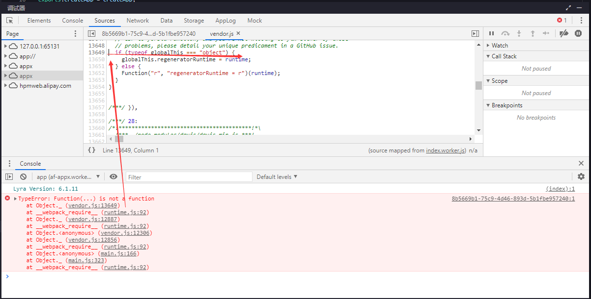Image resolution: width=591 pixels, height=299 pixels.
Task: Open the Elements tab
Action: 39,21
